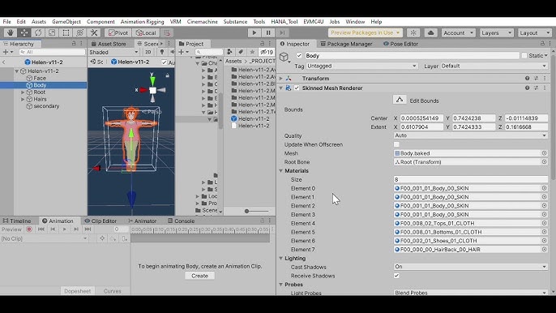The width and height of the screenshot is (556, 313).
Task: Open the Component menu
Action: [x=101, y=22]
